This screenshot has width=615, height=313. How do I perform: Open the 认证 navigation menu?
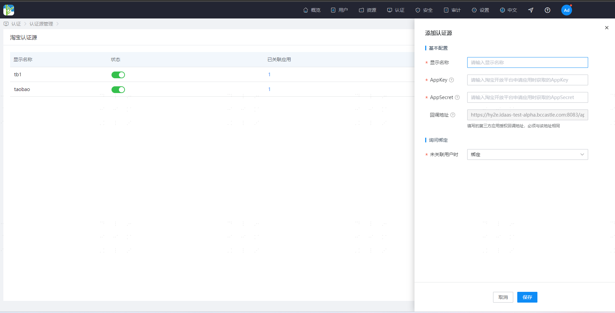tap(396, 10)
